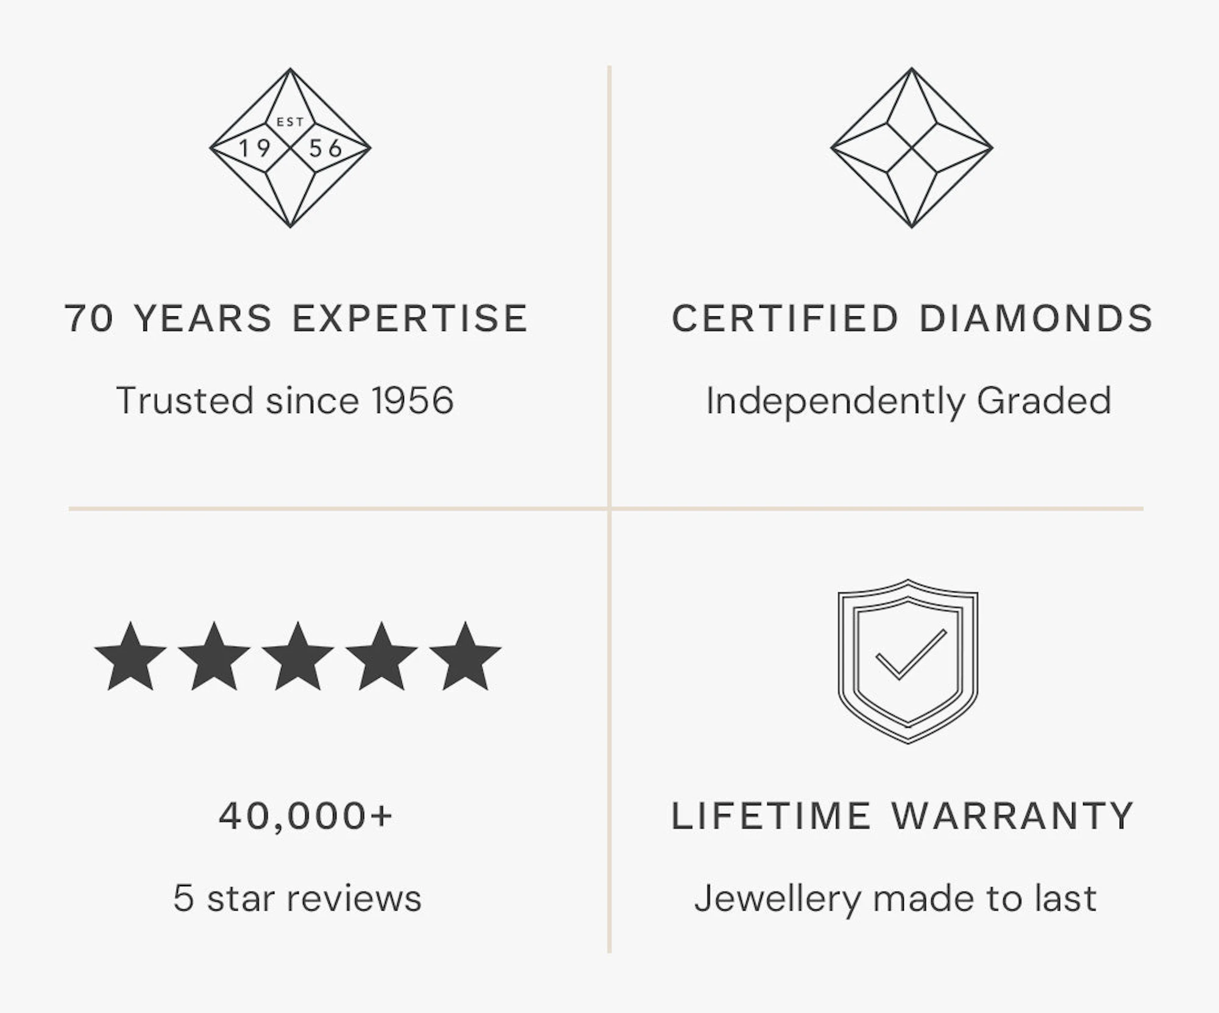Click the "40,000+" reviews count

[x=306, y=816]
